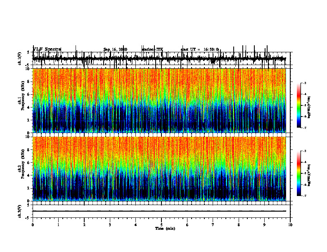Click the "Time (min)" x-axis label

pos(165,229)
